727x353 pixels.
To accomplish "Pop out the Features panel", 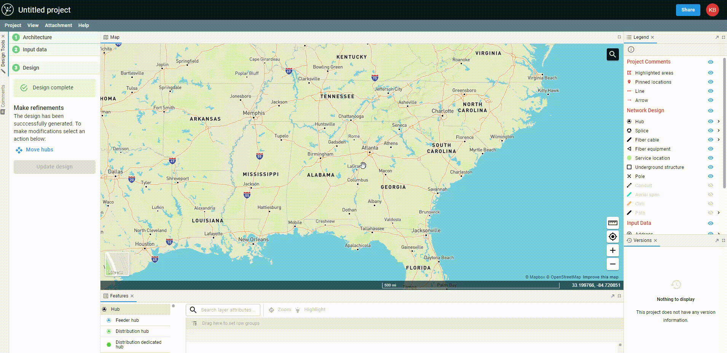I will pyautogui.click(x=612, y=296).
